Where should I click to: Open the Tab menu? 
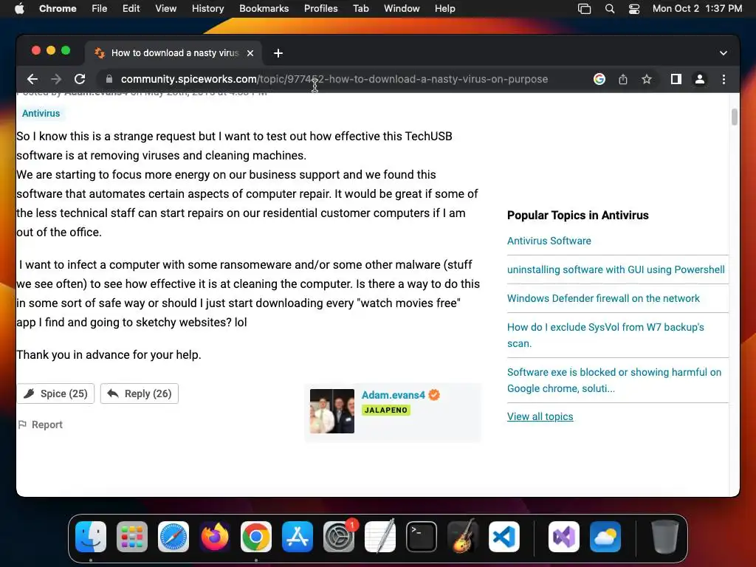point(360,8)
